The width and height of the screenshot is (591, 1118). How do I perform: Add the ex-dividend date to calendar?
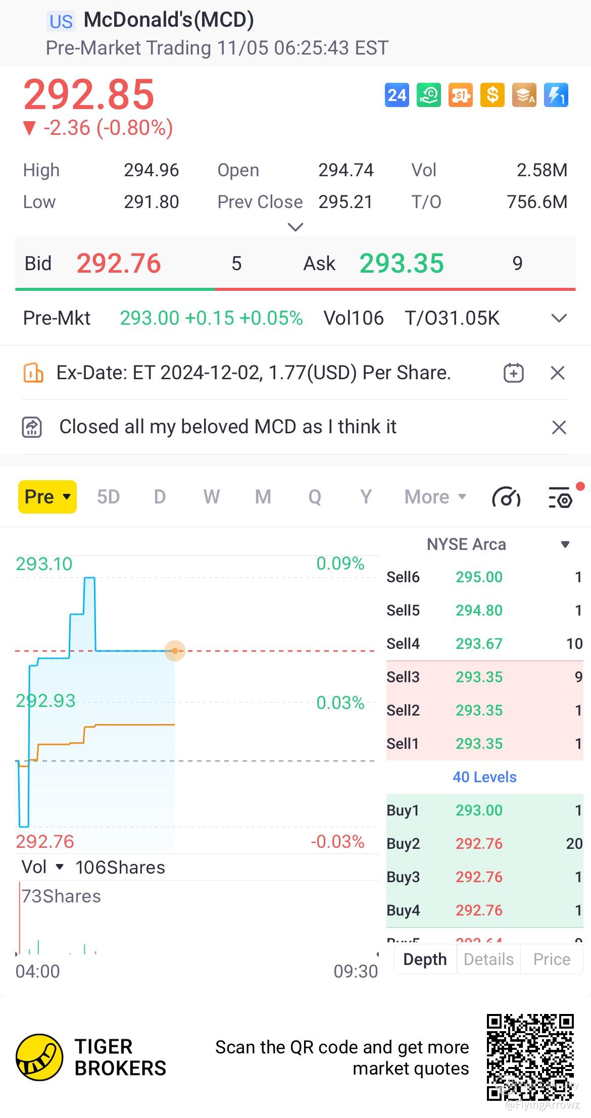coord(513,373)
